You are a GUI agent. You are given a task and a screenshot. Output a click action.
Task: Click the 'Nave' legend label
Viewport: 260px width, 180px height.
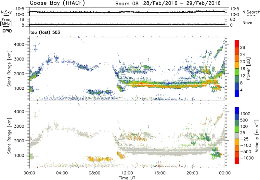(x=247, y=22)
